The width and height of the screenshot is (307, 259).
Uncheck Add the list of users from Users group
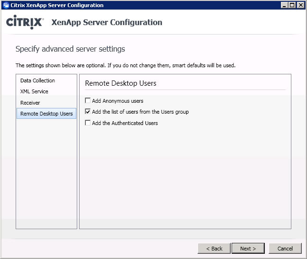(88, 112)
